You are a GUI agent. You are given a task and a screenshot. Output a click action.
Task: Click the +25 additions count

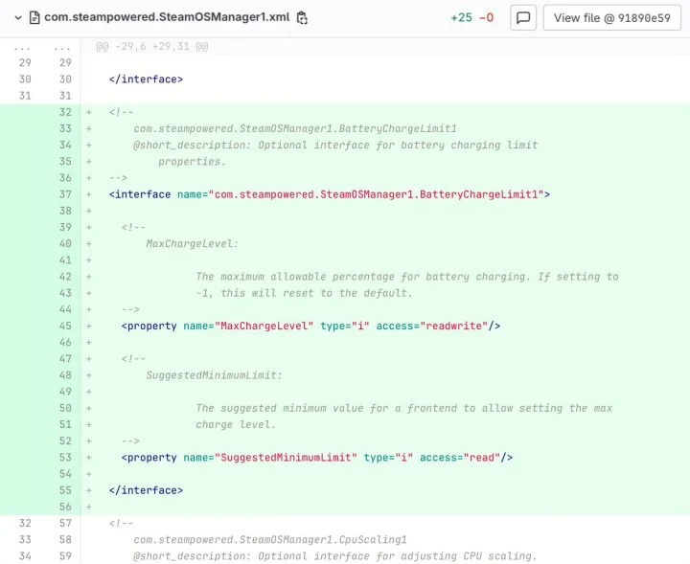pos(461,17)
